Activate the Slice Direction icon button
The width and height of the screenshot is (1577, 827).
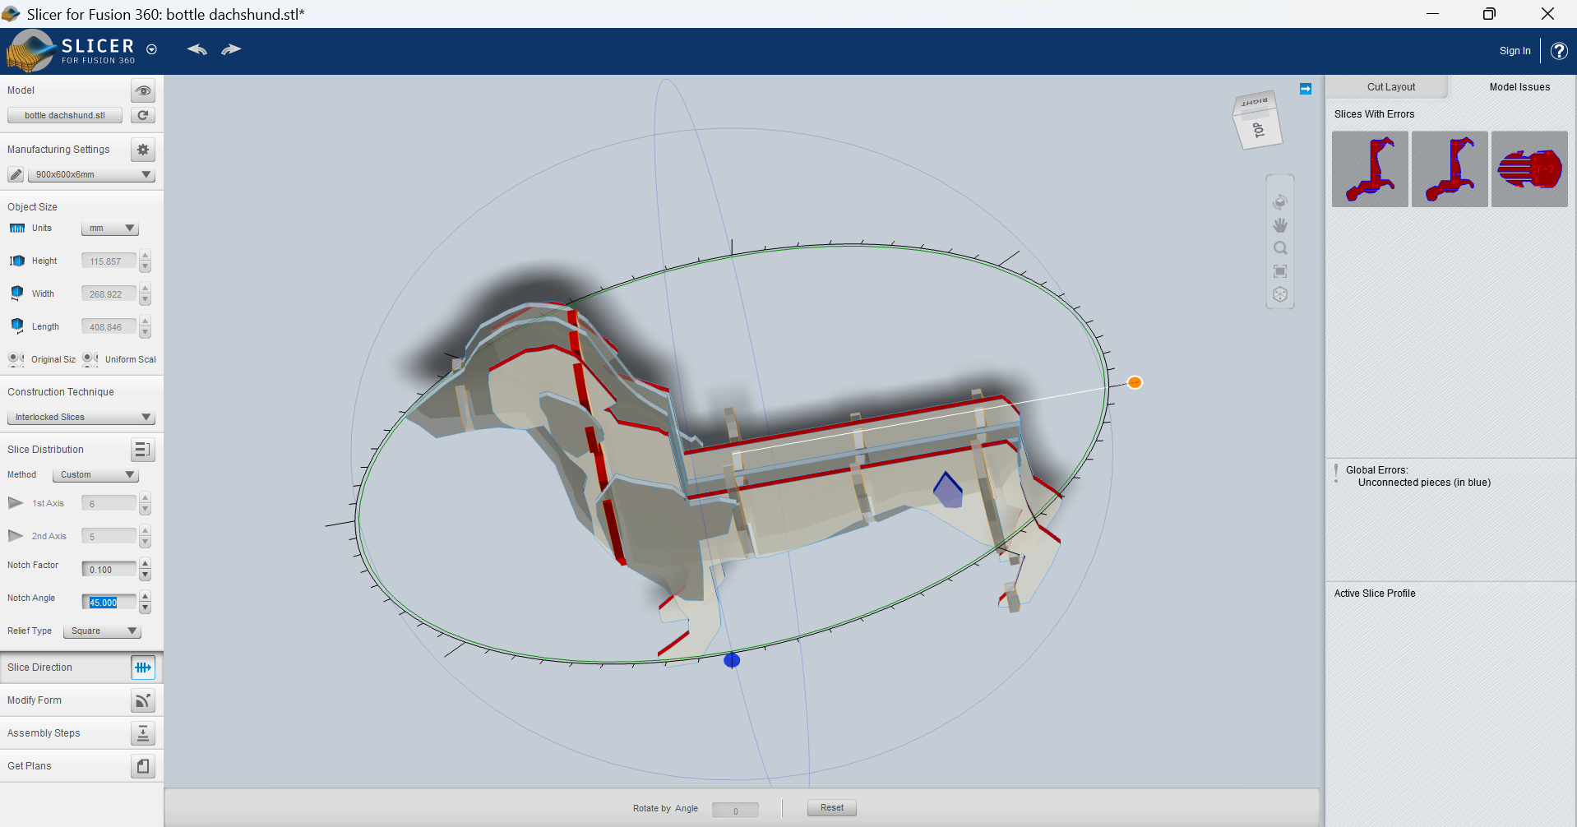[x=143, y=668]
